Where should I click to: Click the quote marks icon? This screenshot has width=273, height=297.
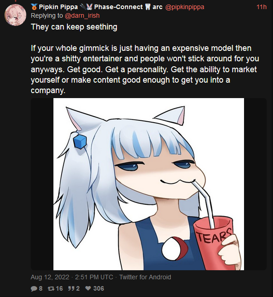(71, 288)
